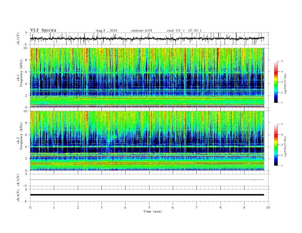Click the '4' kHz tick on ch.1 spectrogram axis

coord(27,84)
